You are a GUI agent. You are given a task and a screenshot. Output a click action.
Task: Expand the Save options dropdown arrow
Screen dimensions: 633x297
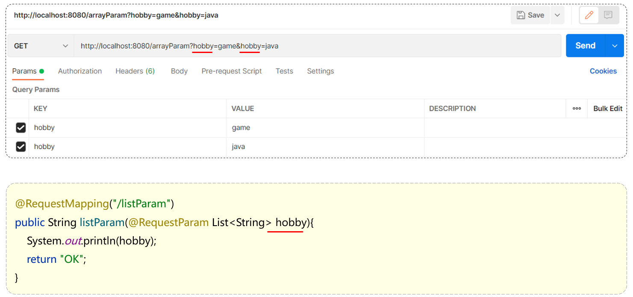557,15
